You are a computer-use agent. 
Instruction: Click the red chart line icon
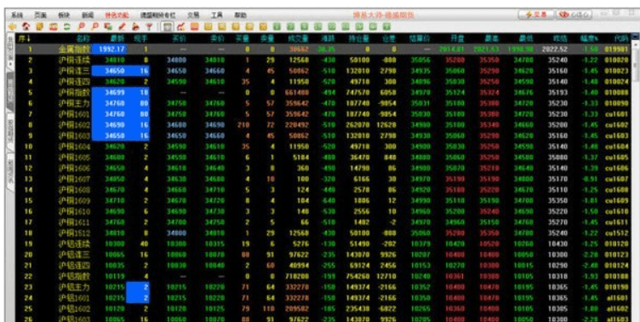180,26
